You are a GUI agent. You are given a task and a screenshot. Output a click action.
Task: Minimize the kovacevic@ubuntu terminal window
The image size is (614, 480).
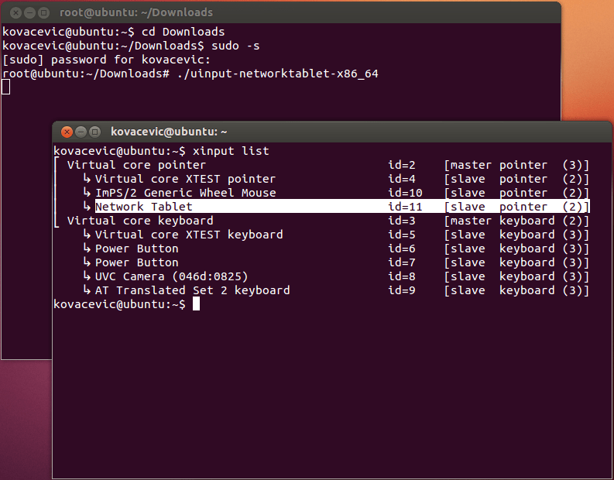[81, 132]
